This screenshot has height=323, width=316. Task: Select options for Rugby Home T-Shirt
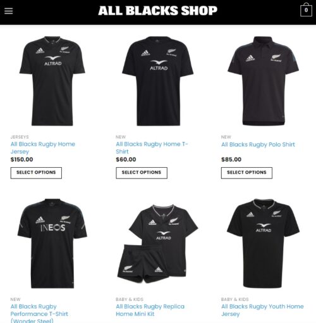pos(142,173)
